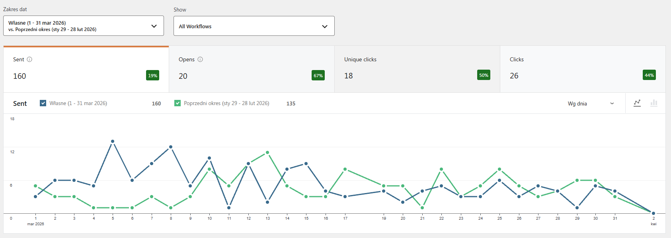
Task: Uncheck the Poprzedni okres series checkbox
Action: [x=178, y=103]
